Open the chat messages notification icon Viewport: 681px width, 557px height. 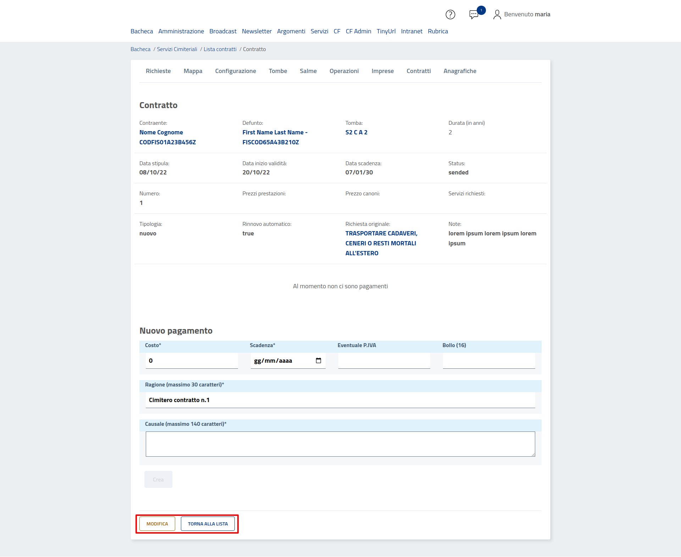pyautogui.click(x=474, y=15)
